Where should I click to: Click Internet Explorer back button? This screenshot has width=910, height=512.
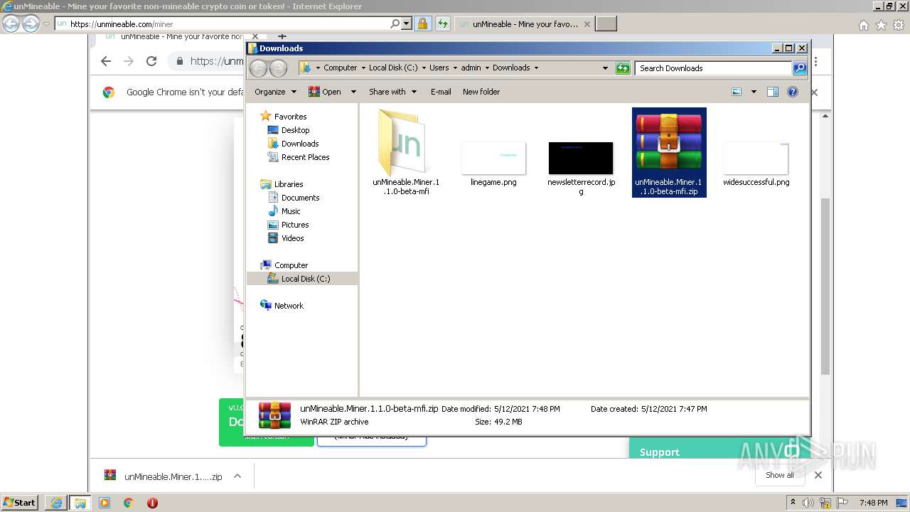[x=11, y=23]
